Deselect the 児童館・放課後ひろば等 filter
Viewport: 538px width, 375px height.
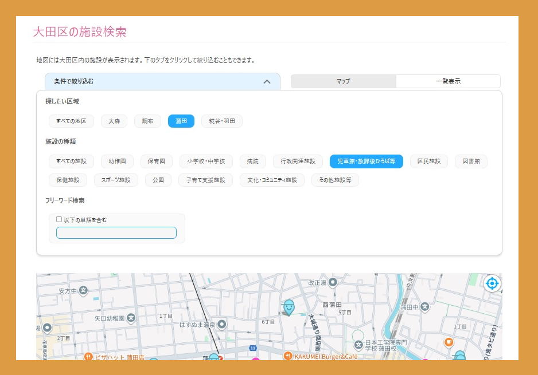coord(366,161)
